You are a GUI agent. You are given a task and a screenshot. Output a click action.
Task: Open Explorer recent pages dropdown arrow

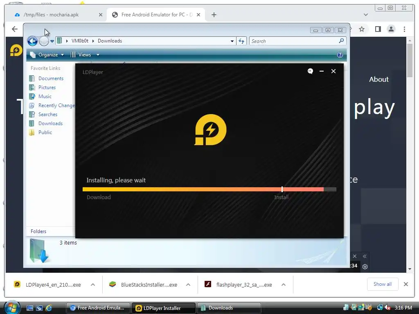[x=52, y=41]
